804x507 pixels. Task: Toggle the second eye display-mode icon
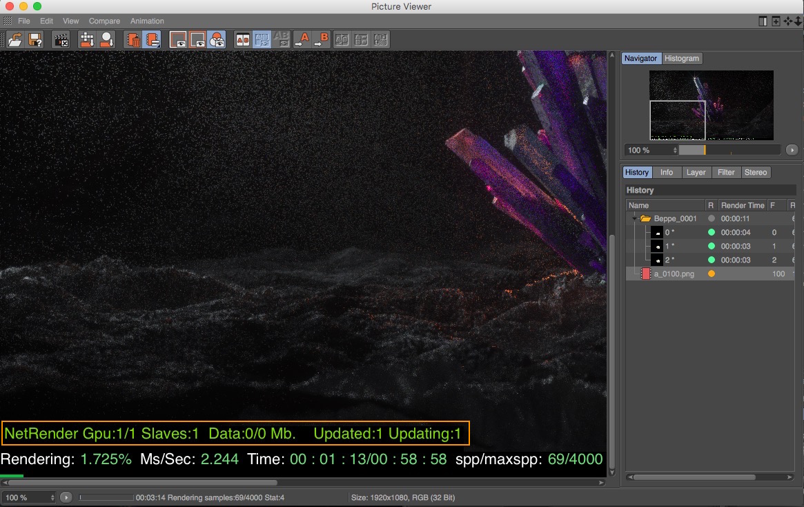click(197, 40)
